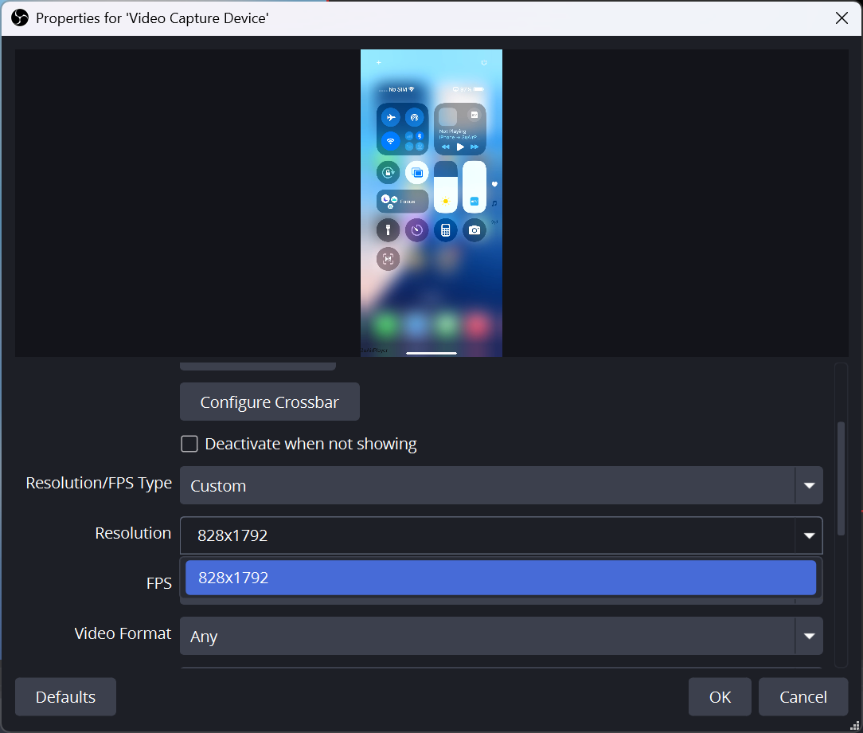Select the 828x1792 option from the Resolution list
863x733 pixels.
click(500, 578)
